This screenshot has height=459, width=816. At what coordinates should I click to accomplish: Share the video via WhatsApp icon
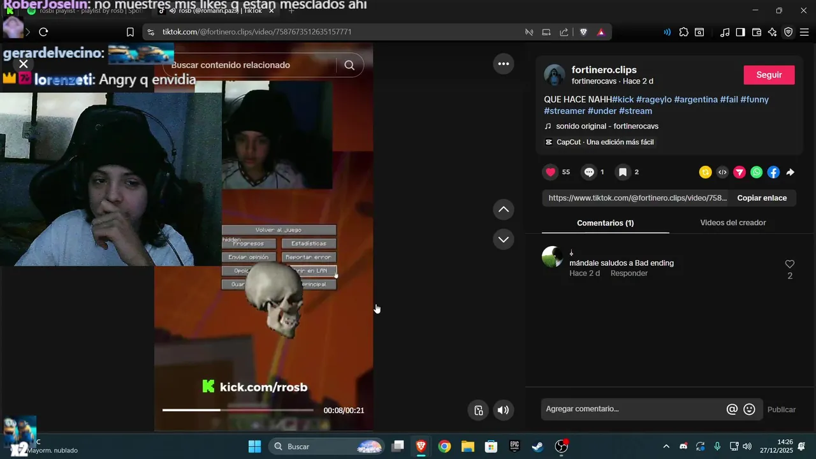click(756, 172)
